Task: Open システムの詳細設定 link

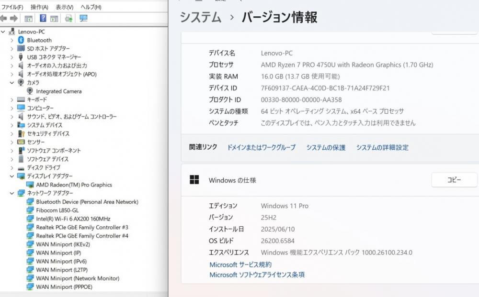Action: [x=382, y=148]
